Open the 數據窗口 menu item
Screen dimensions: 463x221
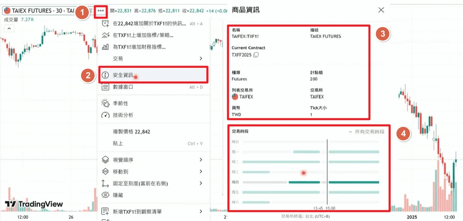153,87
